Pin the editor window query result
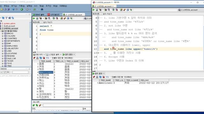This screenshot has height=114, width=204. (x=94, y=77)
